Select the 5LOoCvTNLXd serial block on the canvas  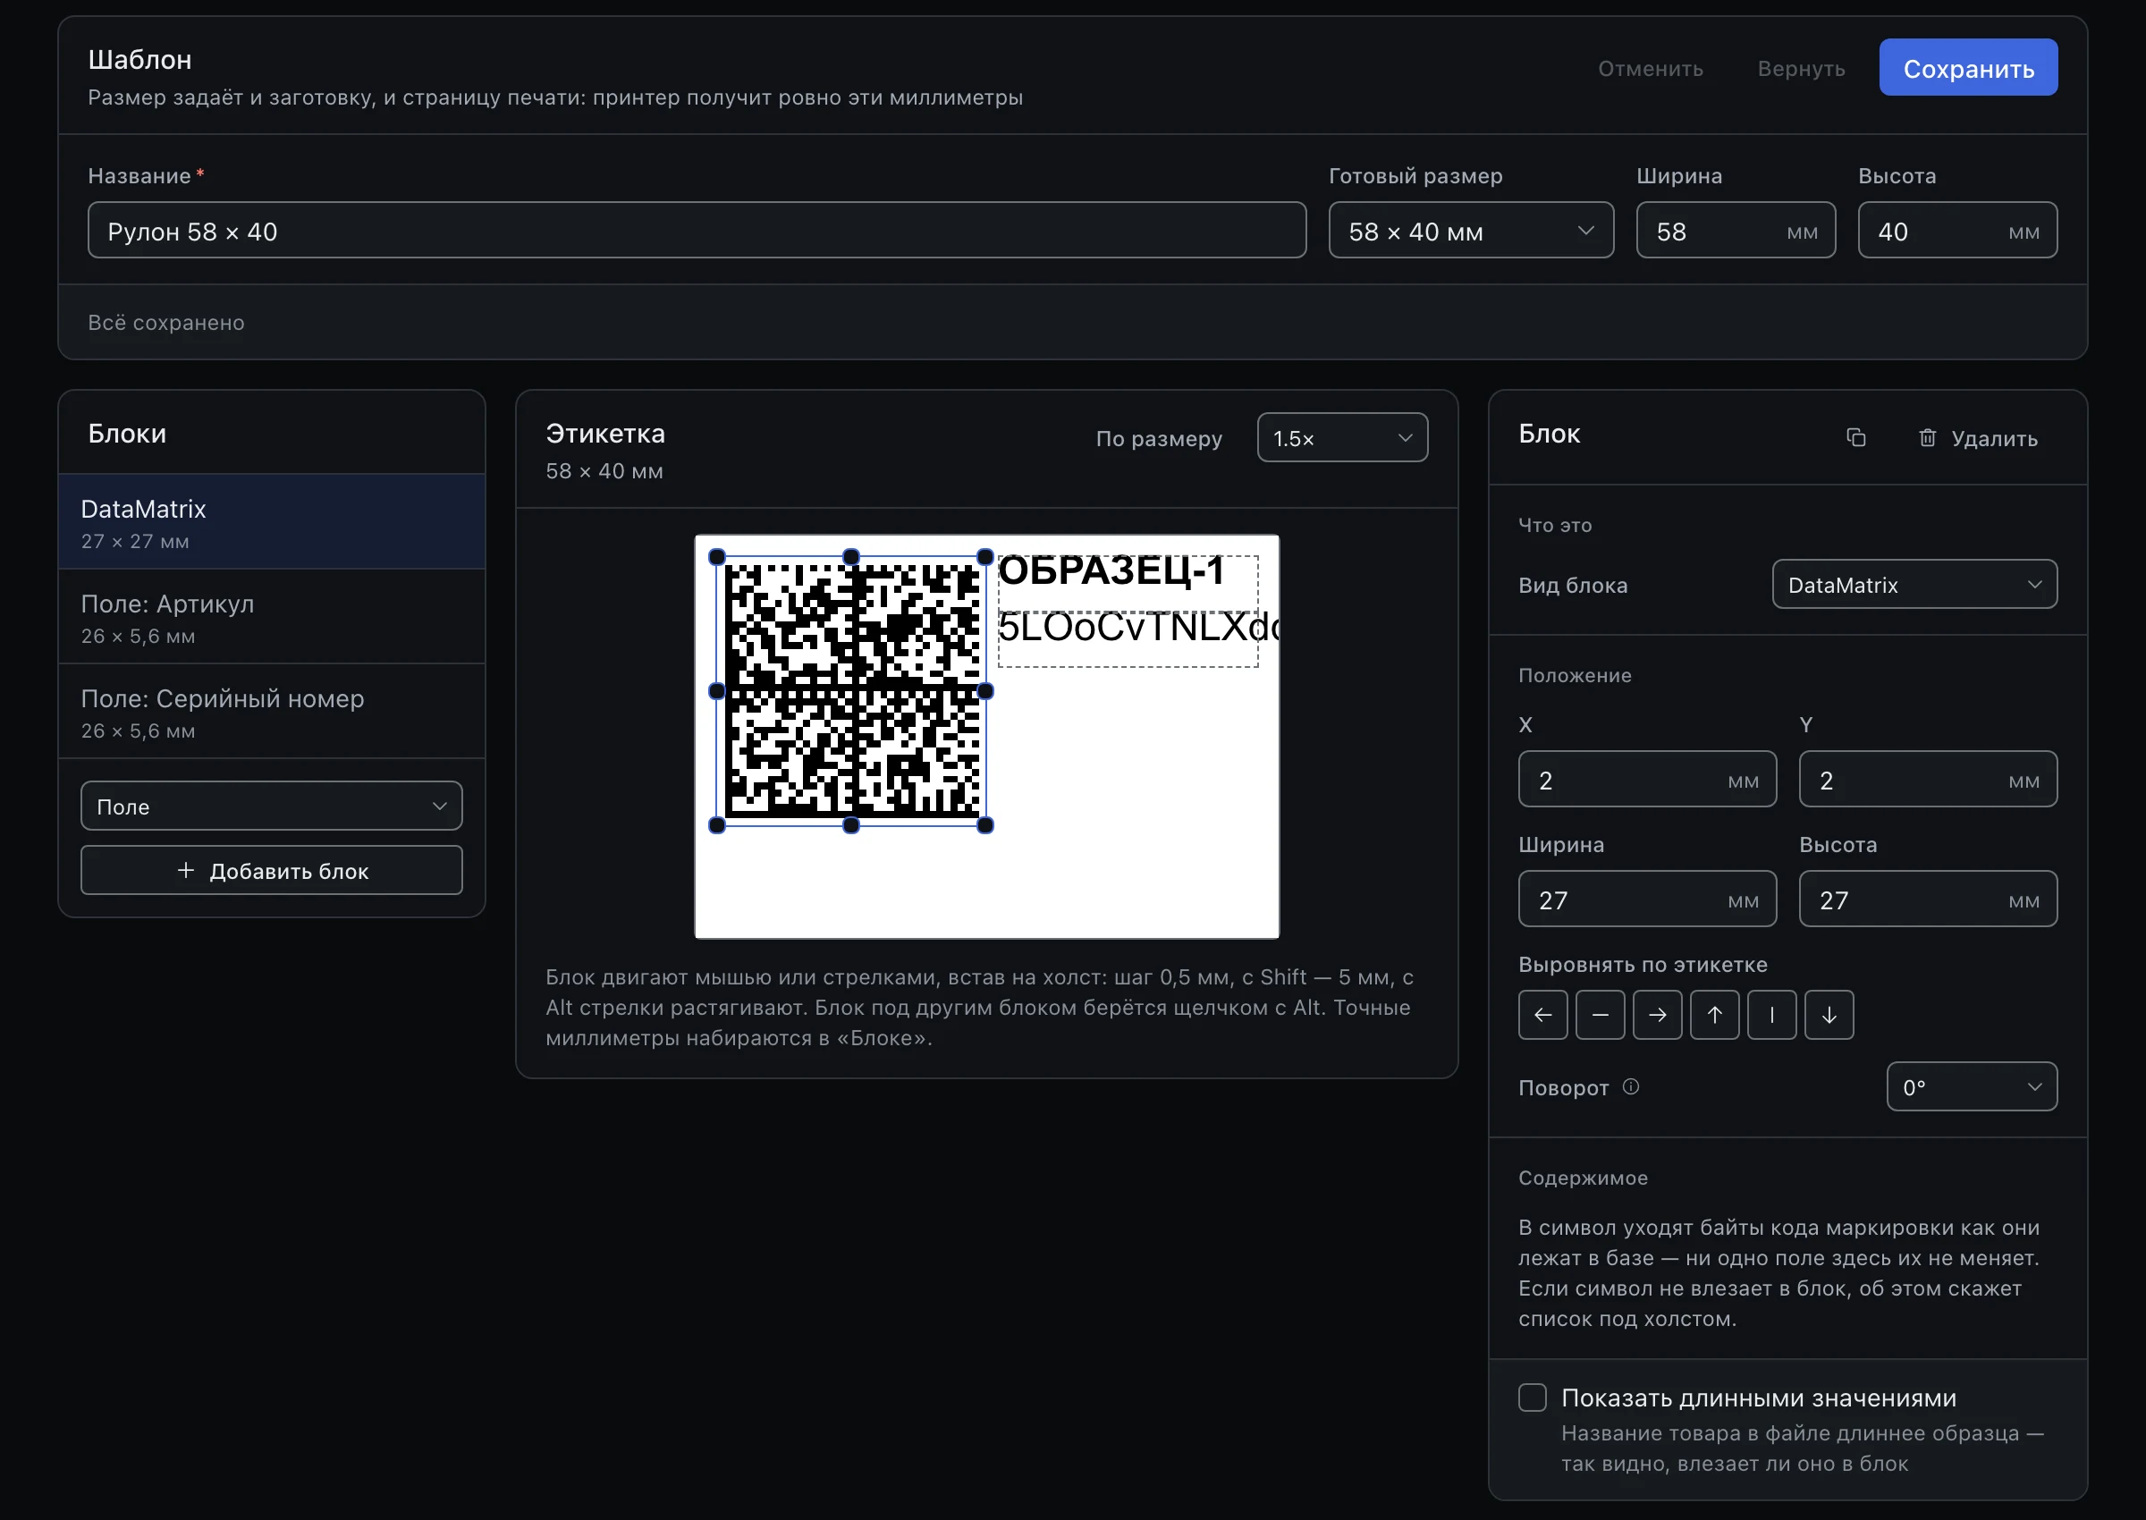tap(1128, 639)
